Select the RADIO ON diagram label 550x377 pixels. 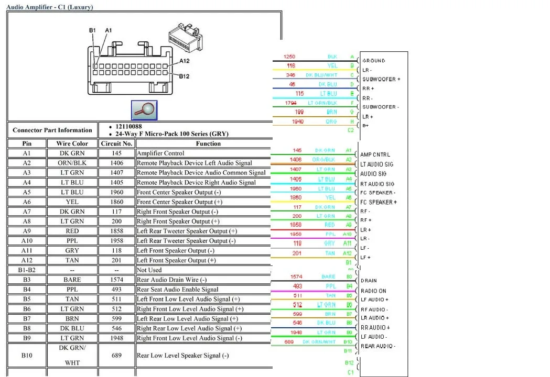tap(373, 291)
